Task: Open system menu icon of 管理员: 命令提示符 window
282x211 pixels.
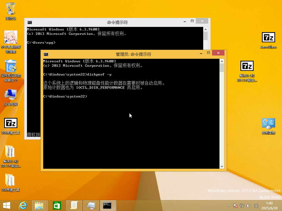Action: 46,54
